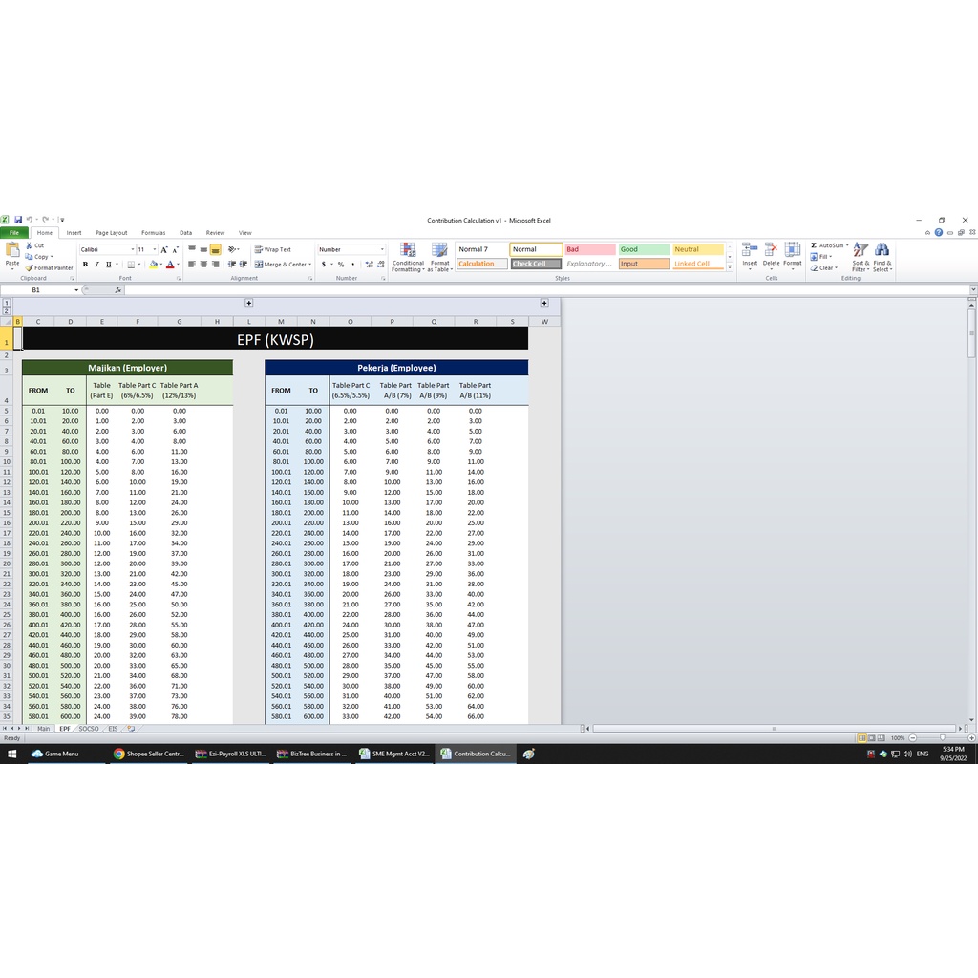Toggle Wrap Text for the cell
978x978 pixels.
click(273, 249)
